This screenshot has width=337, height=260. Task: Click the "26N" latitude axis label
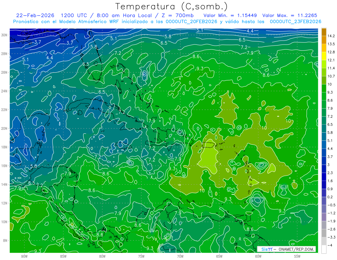[x=4, y=72]
